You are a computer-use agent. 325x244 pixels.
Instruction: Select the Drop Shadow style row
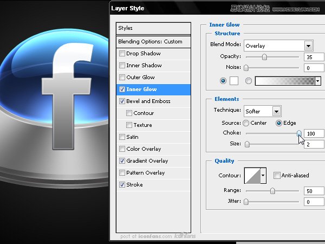pyautogui.click(x=153, y=54)
